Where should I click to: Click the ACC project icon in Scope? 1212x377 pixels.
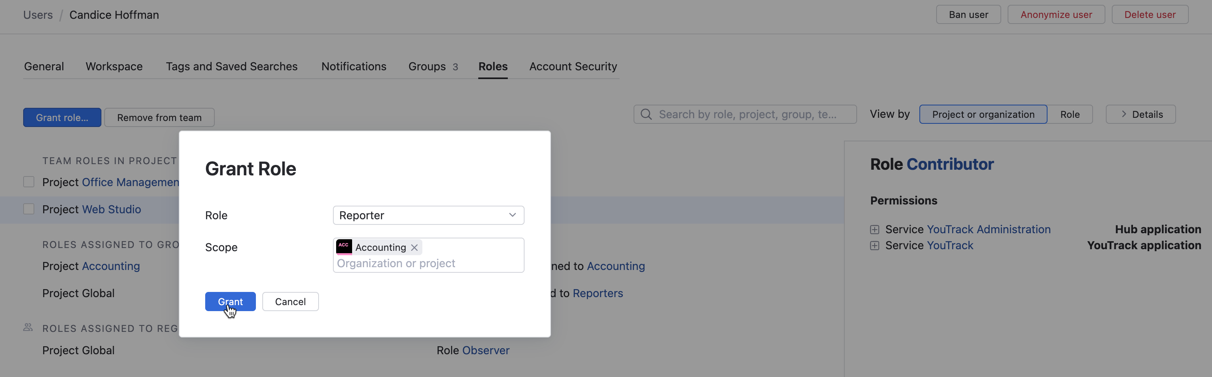344,247
